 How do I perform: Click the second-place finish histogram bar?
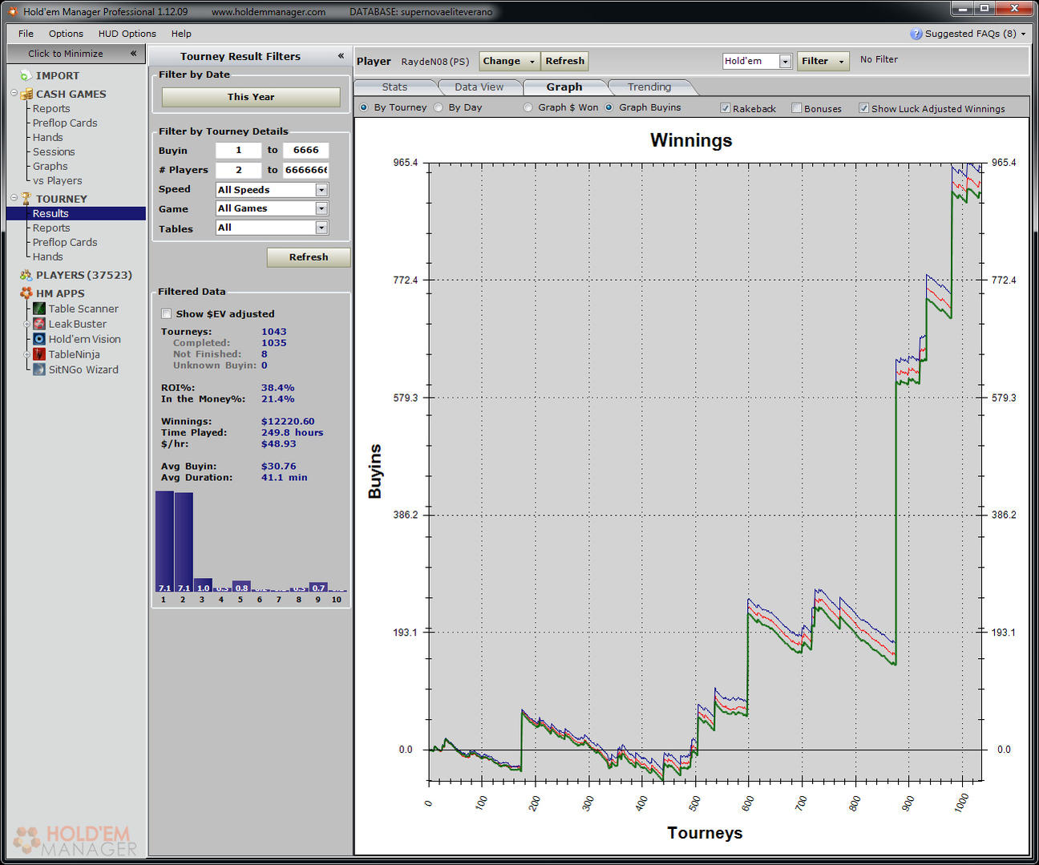(184, 542)
